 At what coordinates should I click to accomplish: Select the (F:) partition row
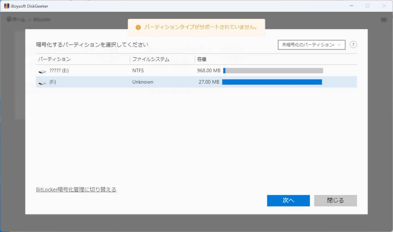coord(196,82)
